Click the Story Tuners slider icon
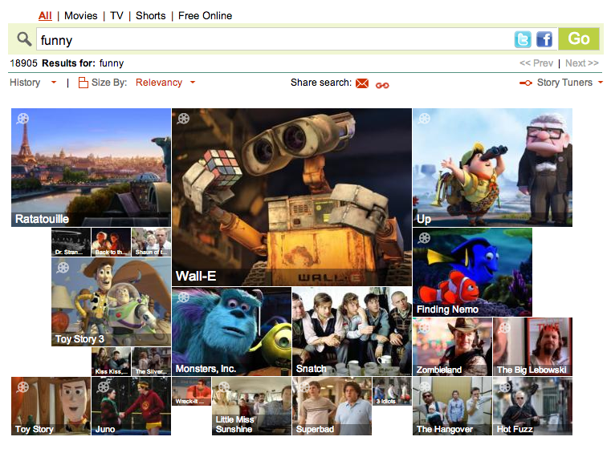Screen dimensions: 611x449 pos(526,83)
